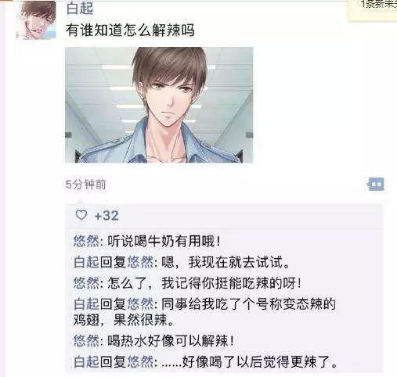Image resolution: width=397 pixels, height=377 pixels.
Task: Select the post text 有谁知道怎么解辣吗
Action: pos(130,31)
